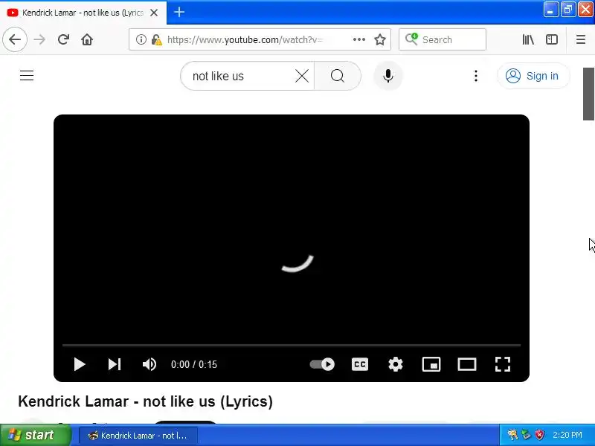Image resolution: width=595 pixels, height=446 pixels.
Task: Click the padlock warning security icon
Action: 156,39
